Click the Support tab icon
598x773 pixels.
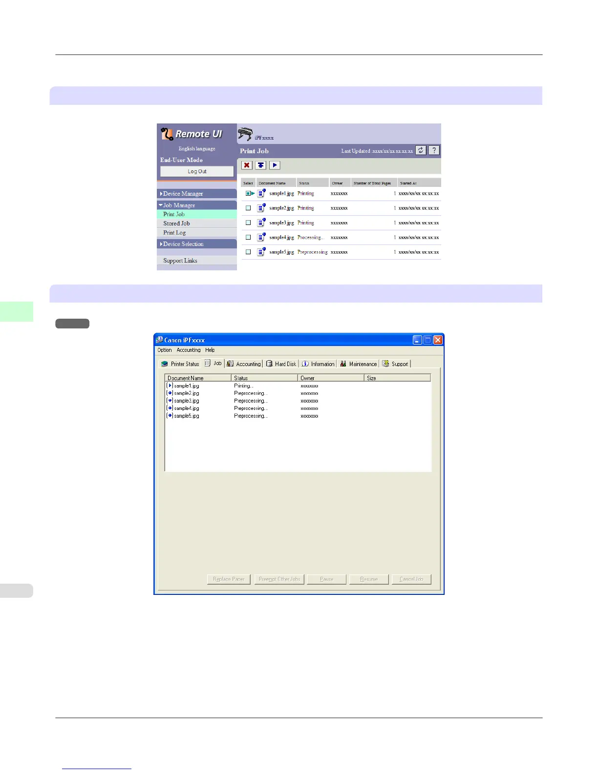(x=385, y=364)
